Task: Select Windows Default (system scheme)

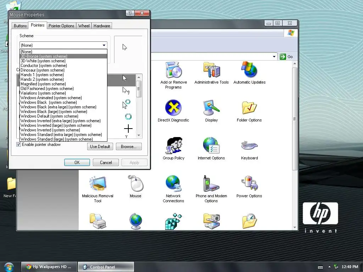Action: pyautogui.click(x=63, y=116)
